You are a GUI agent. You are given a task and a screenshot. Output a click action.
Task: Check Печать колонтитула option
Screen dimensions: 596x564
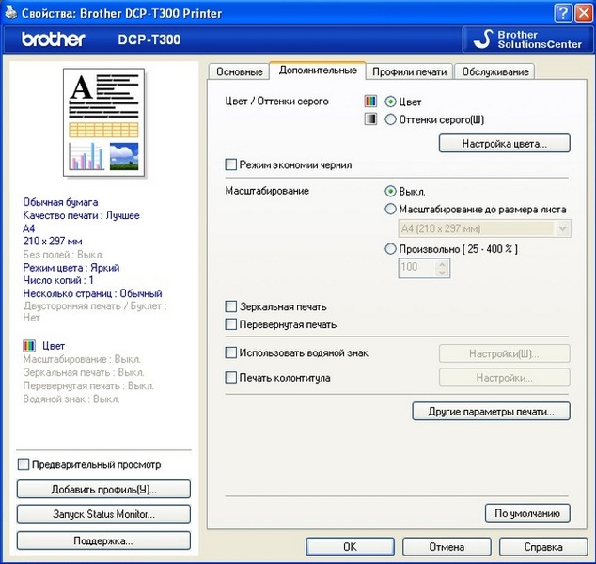tap(230, 377)
